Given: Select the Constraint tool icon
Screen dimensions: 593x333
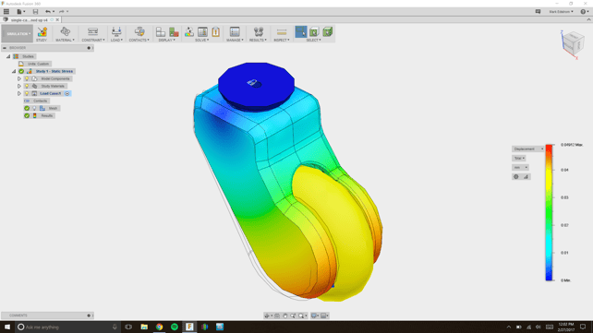Looking at the screenshot, I should point(92,32).
